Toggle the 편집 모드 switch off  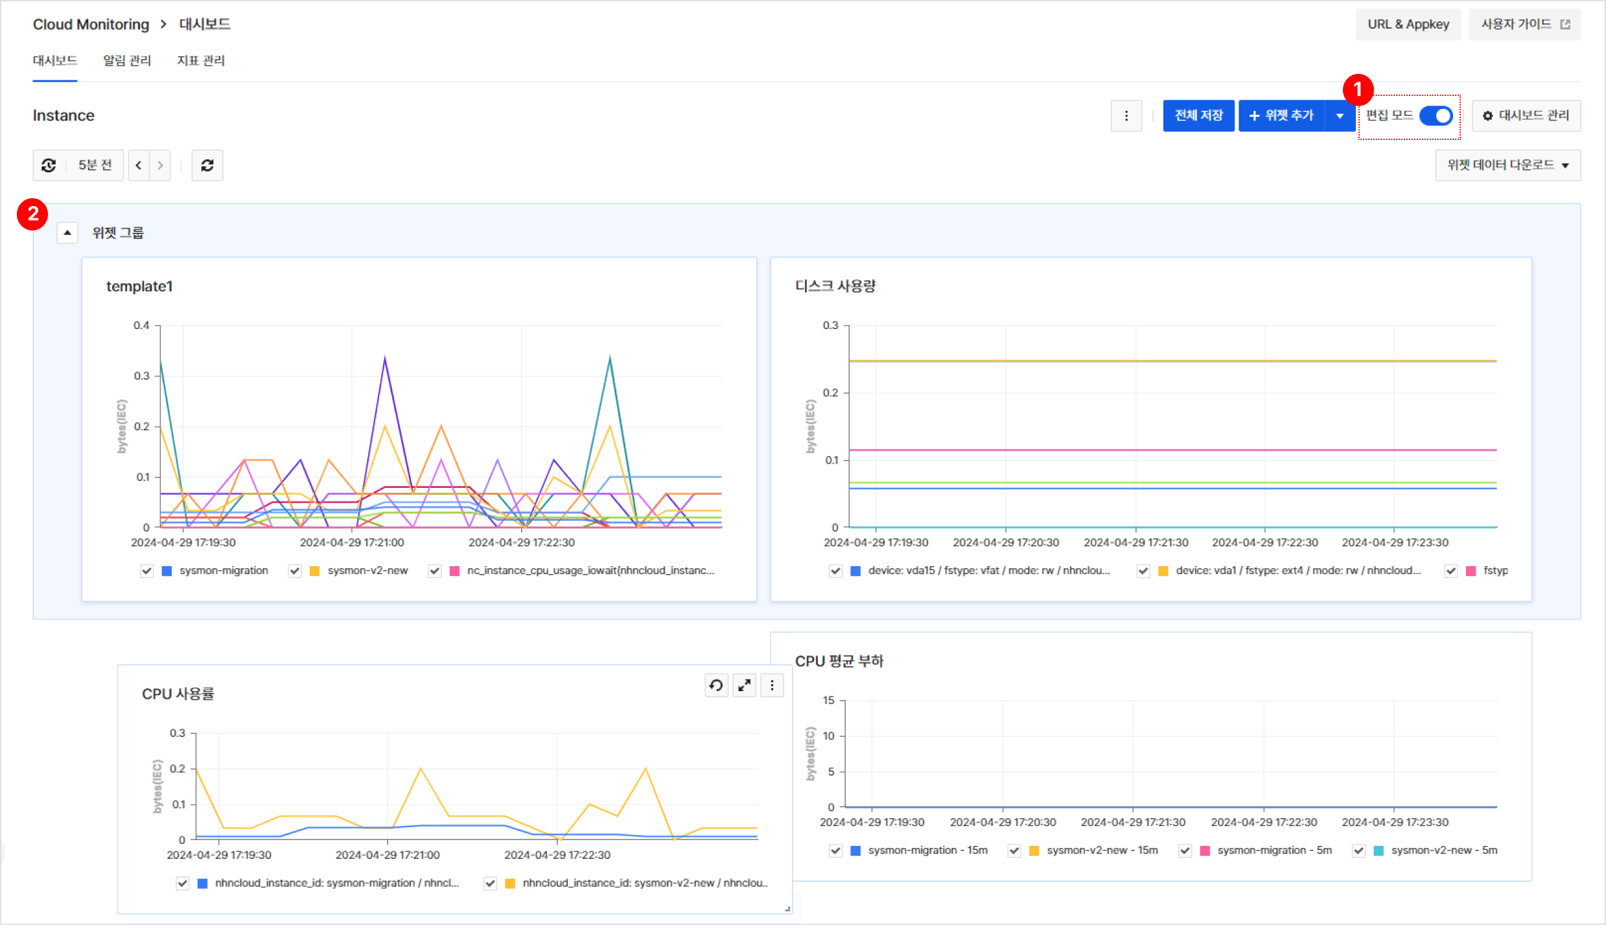(1436, 115)
